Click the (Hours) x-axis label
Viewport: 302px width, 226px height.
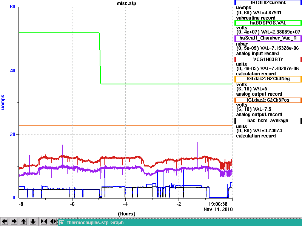point(126,214)
